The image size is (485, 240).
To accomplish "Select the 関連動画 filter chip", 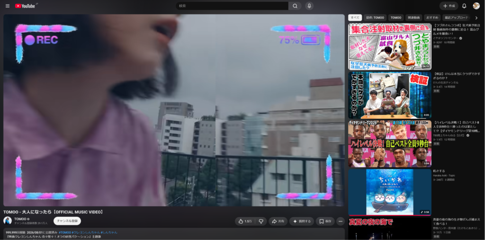I will click(413, 18).
